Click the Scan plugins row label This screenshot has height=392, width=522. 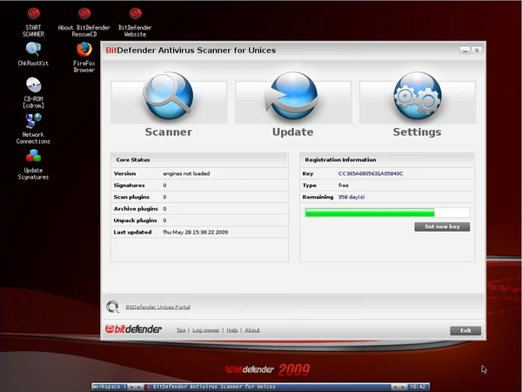pyautogui.click(x=131, y=197)
